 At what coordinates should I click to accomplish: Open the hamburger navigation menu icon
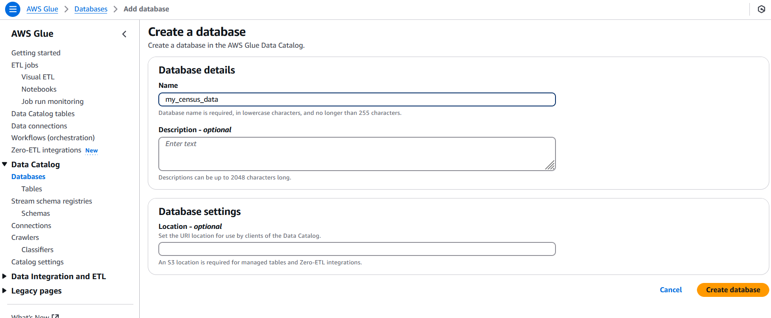pyautogui.click(x=13, y=9)
